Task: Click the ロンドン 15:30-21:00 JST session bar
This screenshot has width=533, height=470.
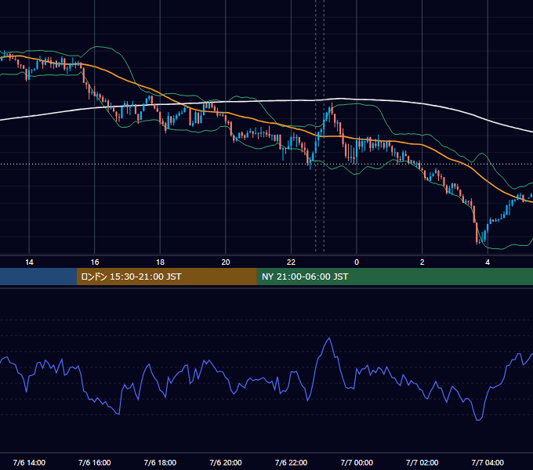Action: [166, 277]
